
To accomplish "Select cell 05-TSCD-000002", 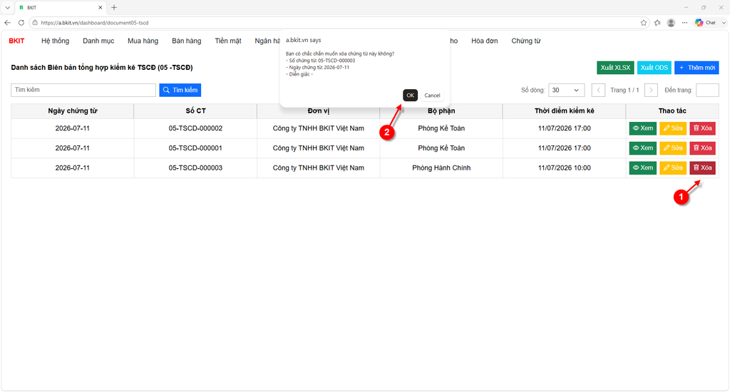I will pos(195,128).
